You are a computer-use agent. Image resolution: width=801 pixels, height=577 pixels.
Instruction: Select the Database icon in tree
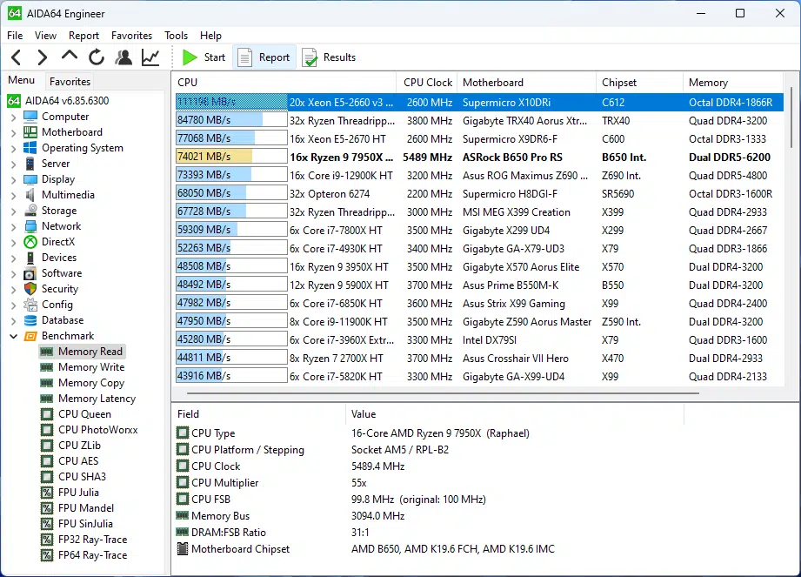[x=30, y=320]
